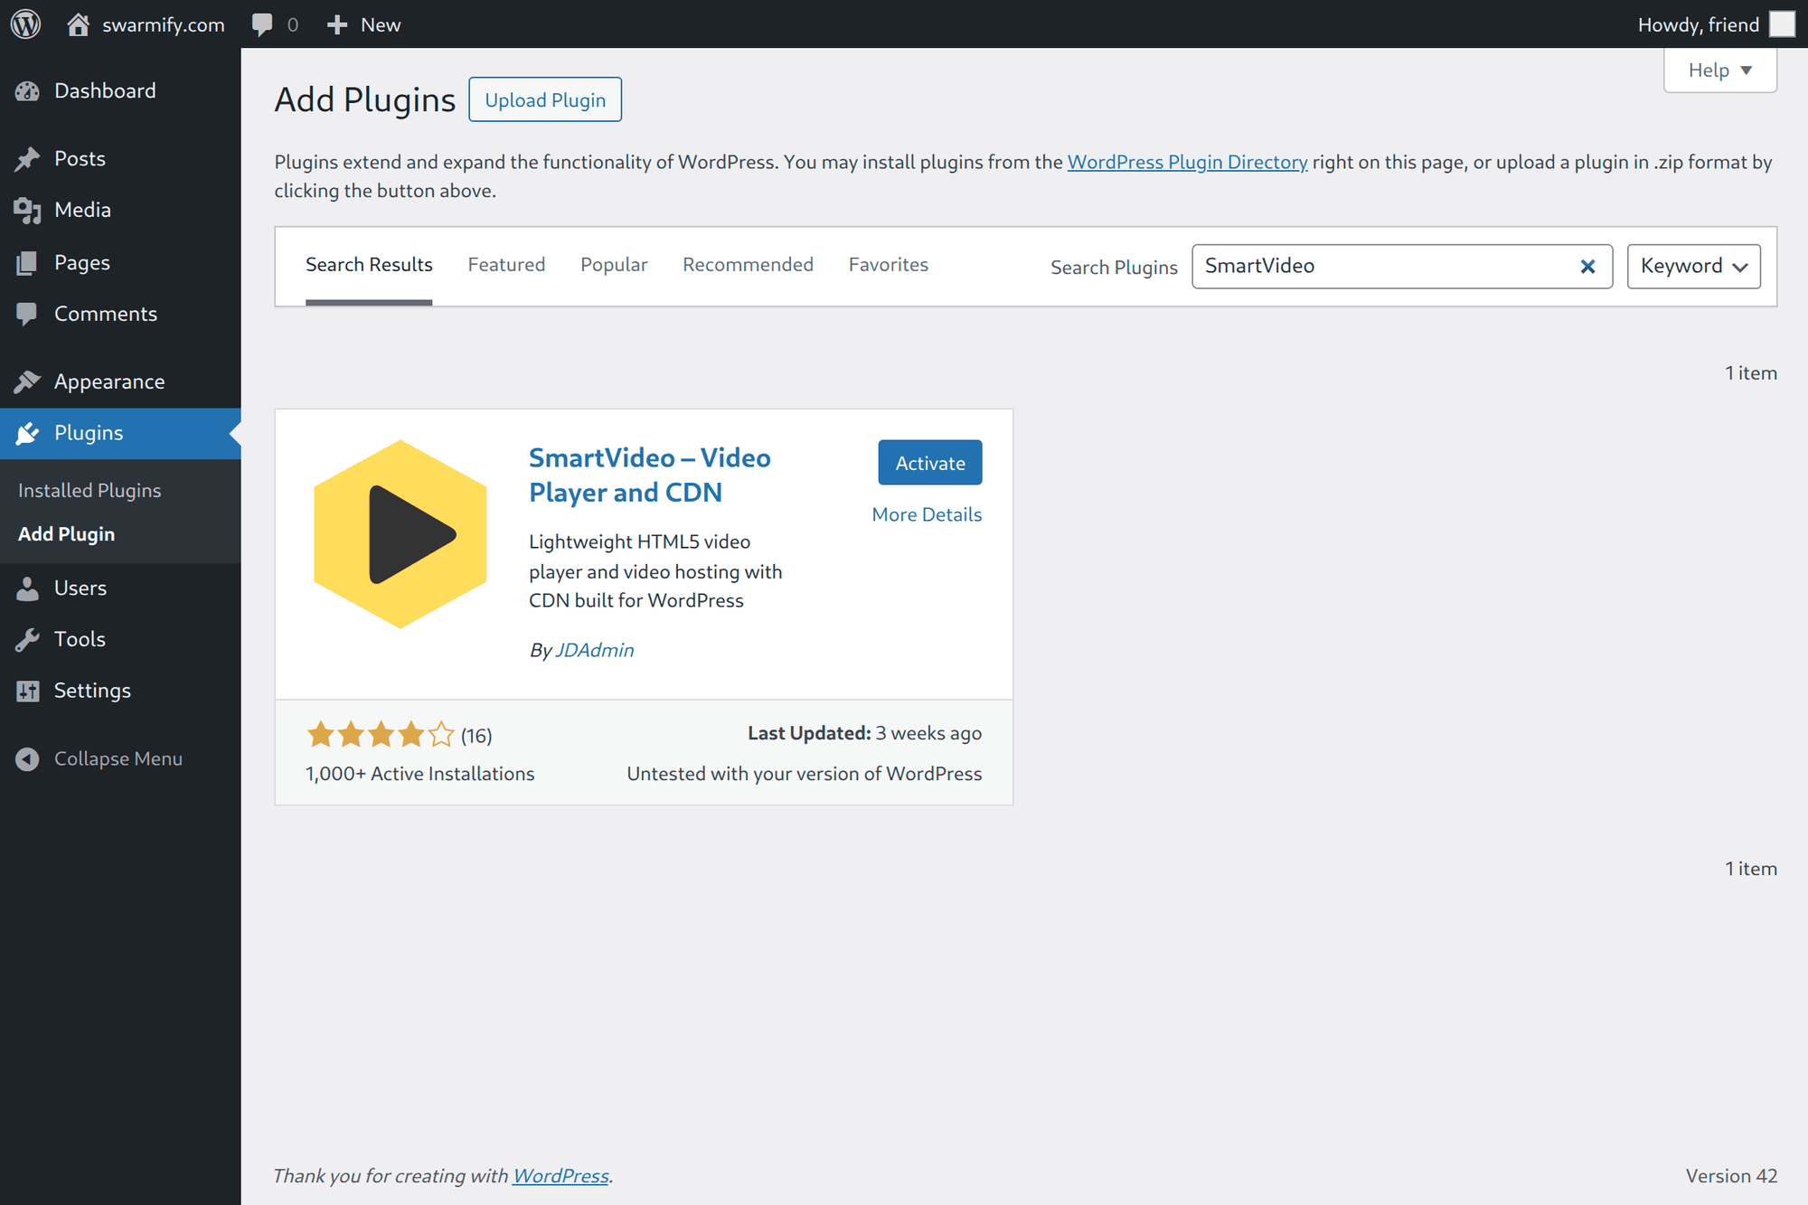The height and width of the screenshot is (1205, 1808).
Task: Select the Posts pin icon
Action: (x=28, y=158)
